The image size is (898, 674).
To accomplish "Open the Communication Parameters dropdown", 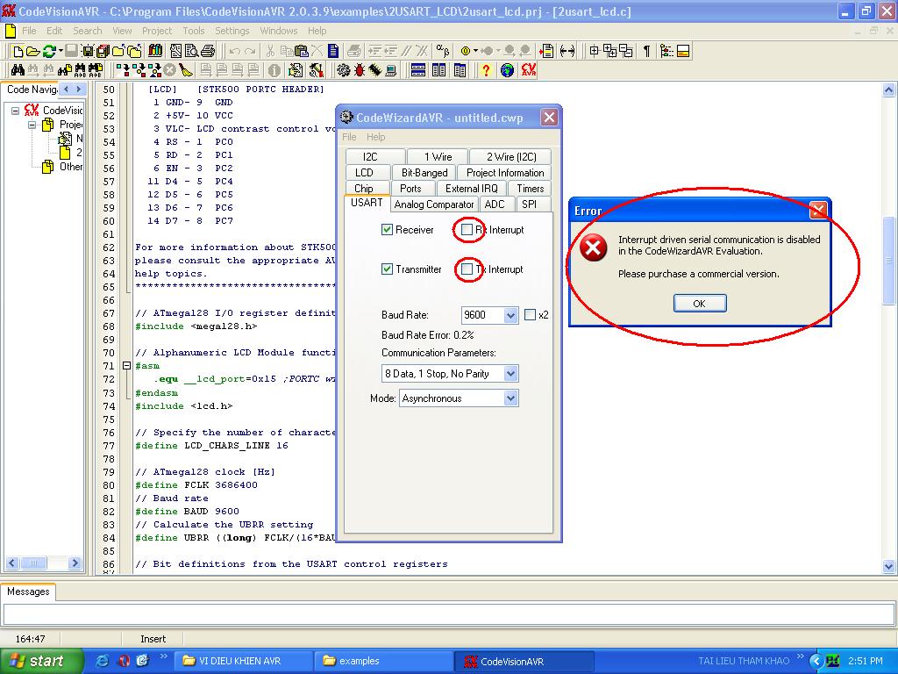I will pyautogui.click(x=510, y=374).
